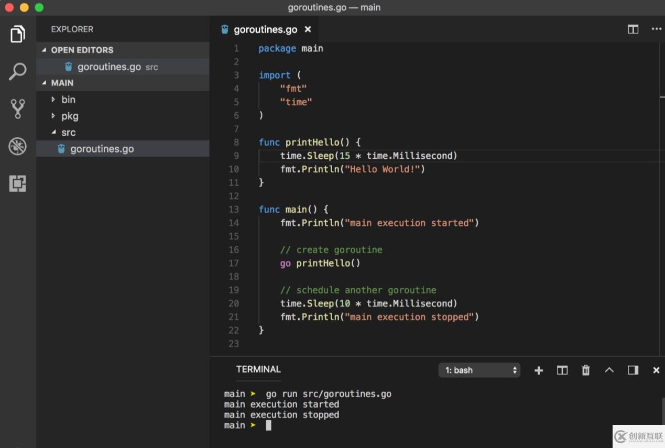Click time.Sleep(15 * time.Millisecond) line
The image size is (665, 448).
[369, 156]
